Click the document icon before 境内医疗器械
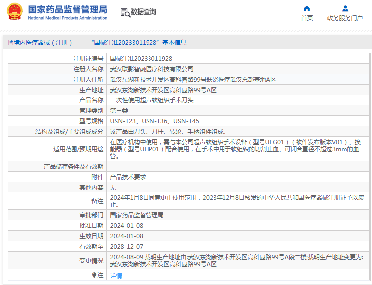372x285 pixels. coord(10,43)
